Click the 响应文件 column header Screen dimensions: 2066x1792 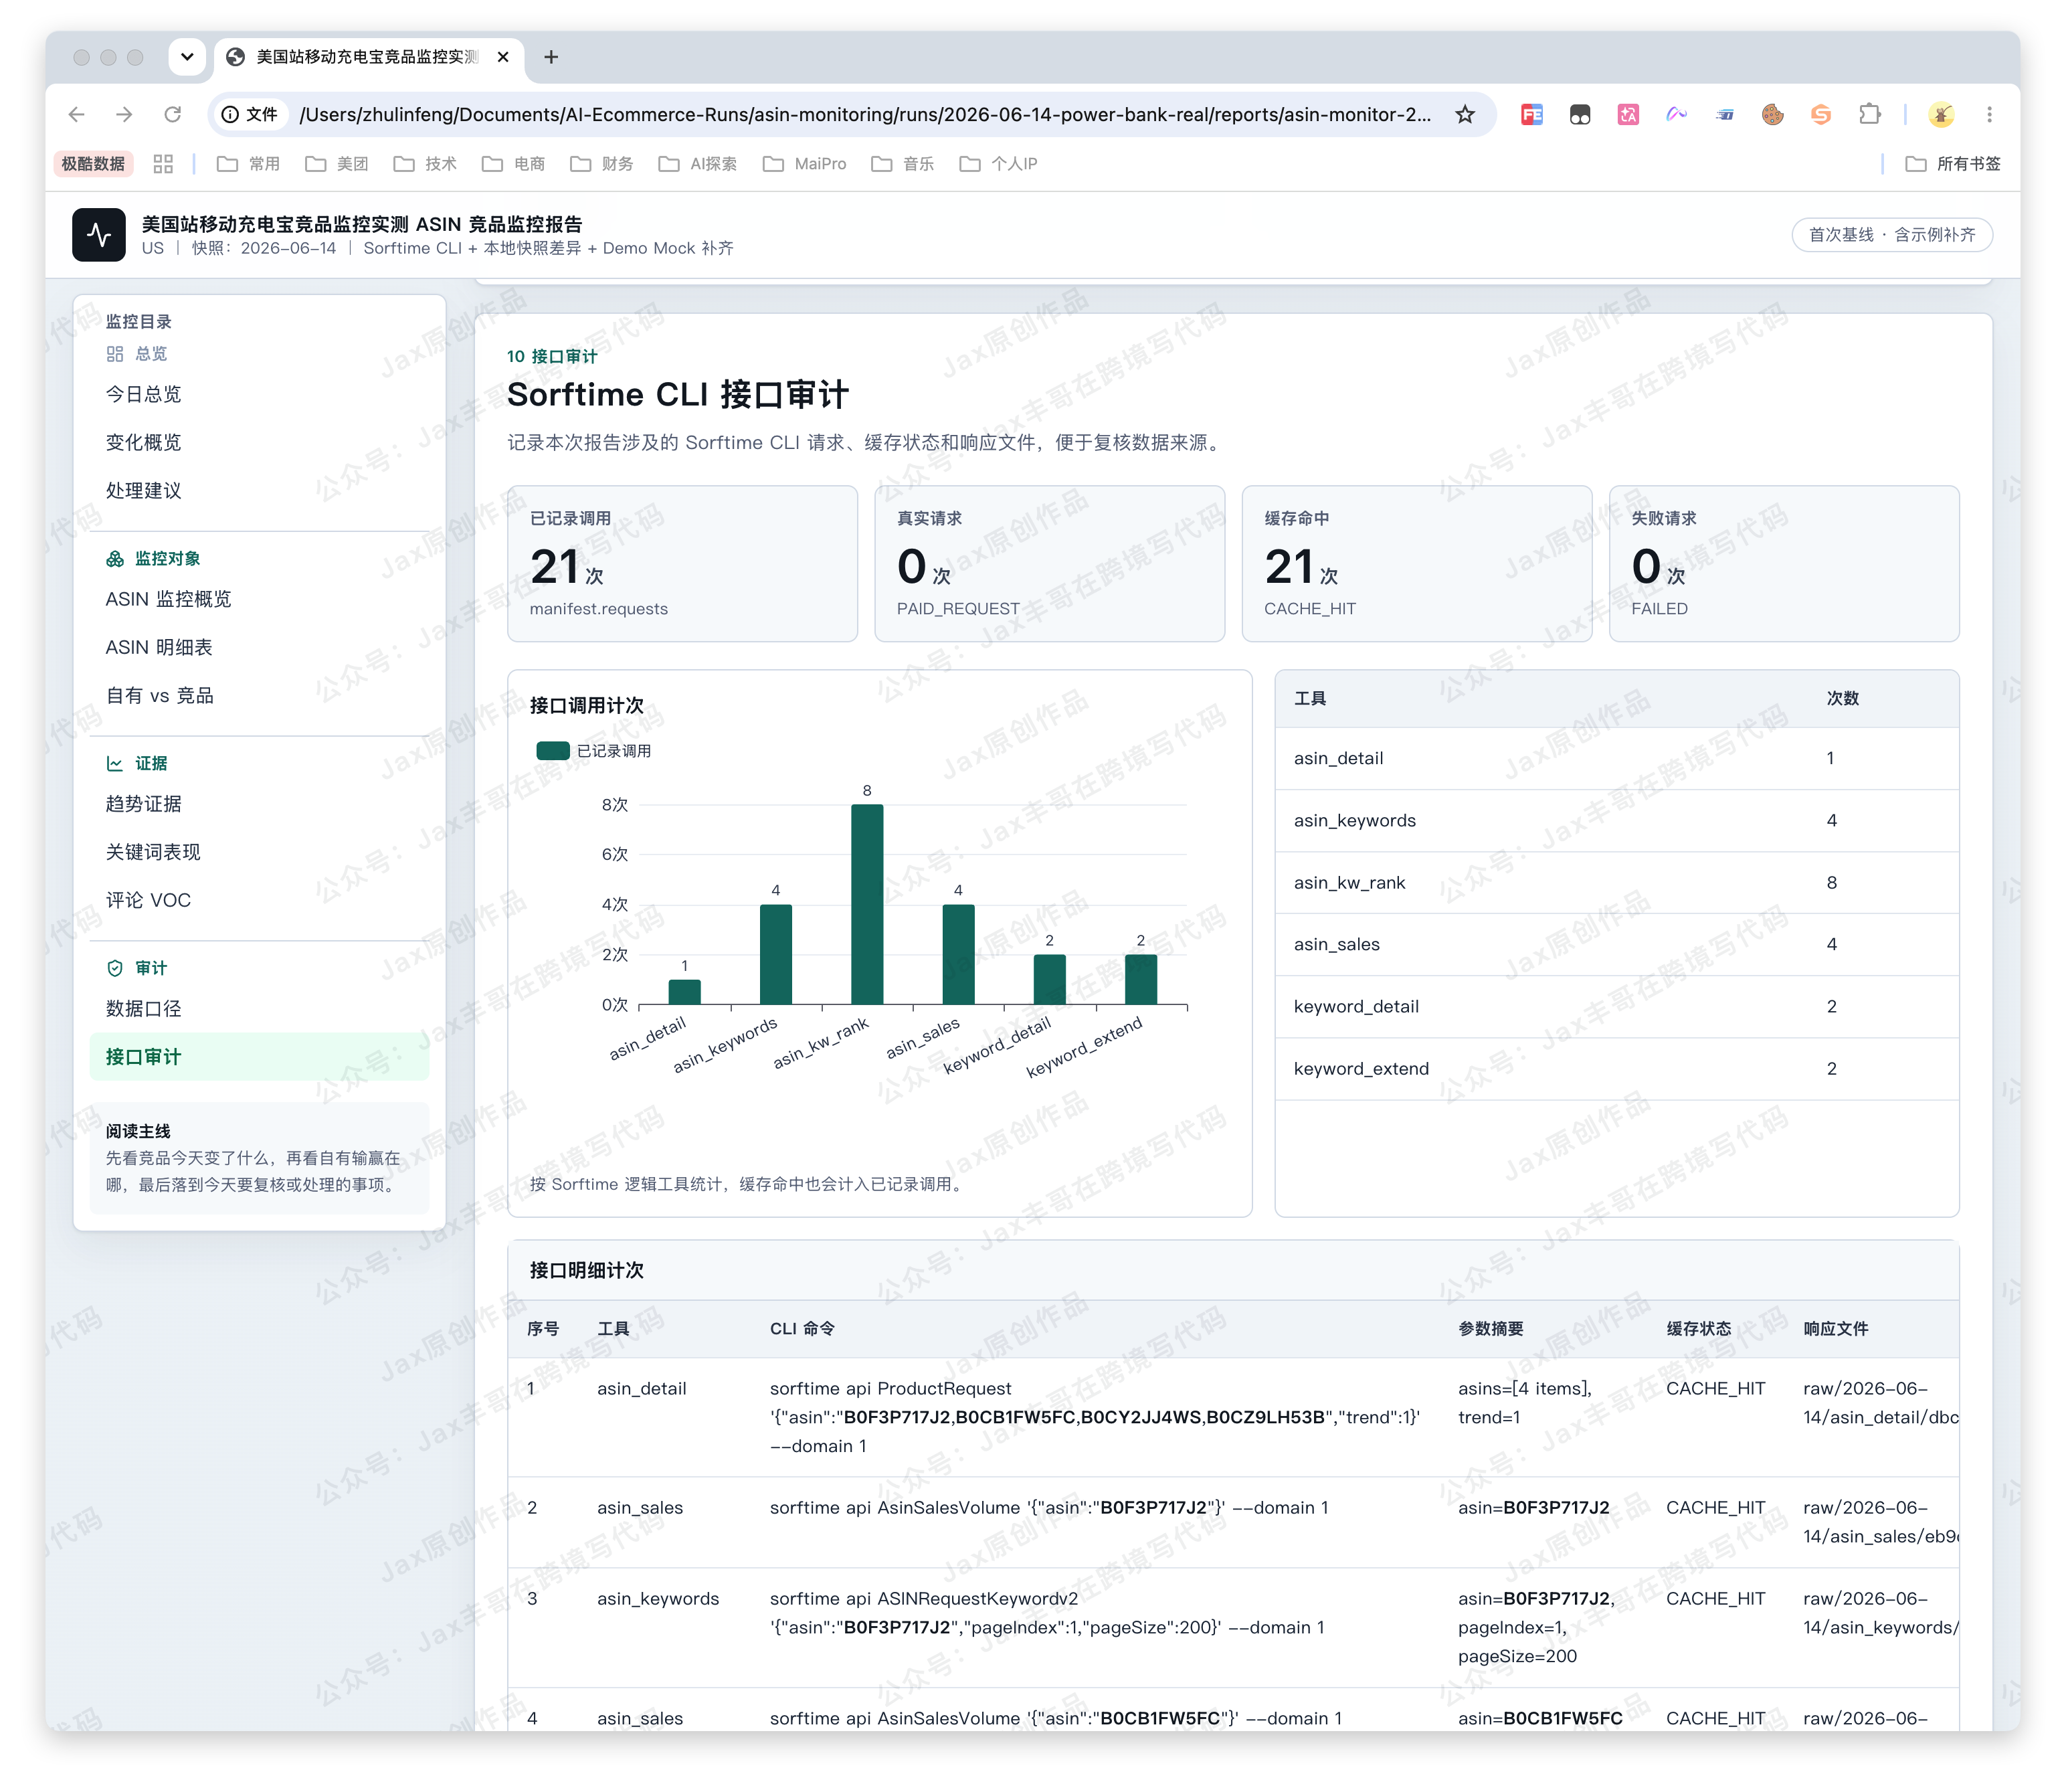coord(1835,1329)
